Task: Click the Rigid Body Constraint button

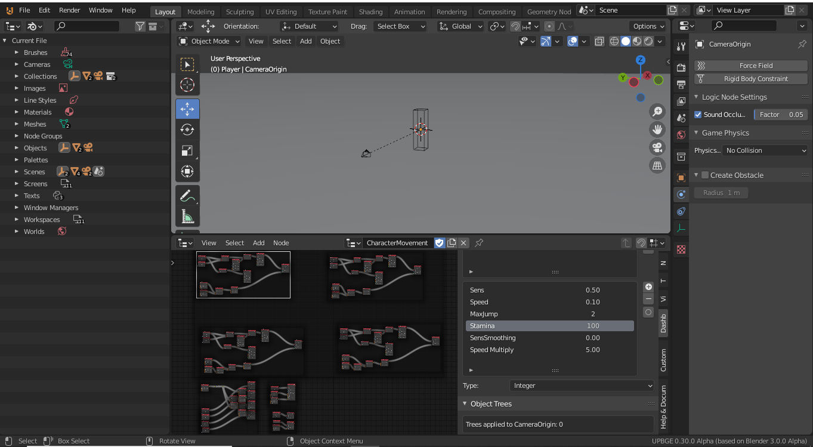Action: coord(750,78)
